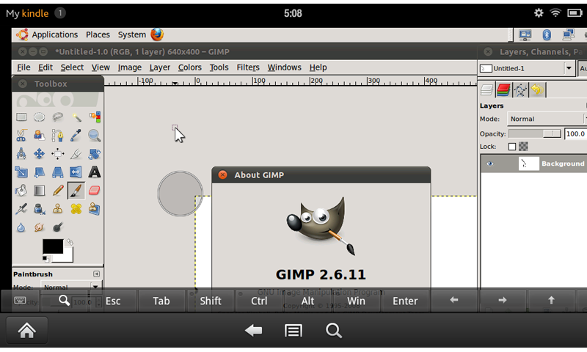This screenshot has height=352, width=587.
Task: Open the Layers Mode Normal dropdown
Action: coord(545,119)
